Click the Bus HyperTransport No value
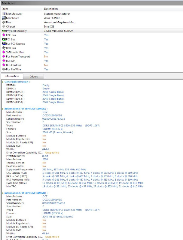183x240 pixels. (46, 56)
